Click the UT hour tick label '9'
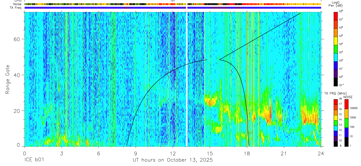The width and height of the screenshot is (361, 166). (x=136, y=153)
